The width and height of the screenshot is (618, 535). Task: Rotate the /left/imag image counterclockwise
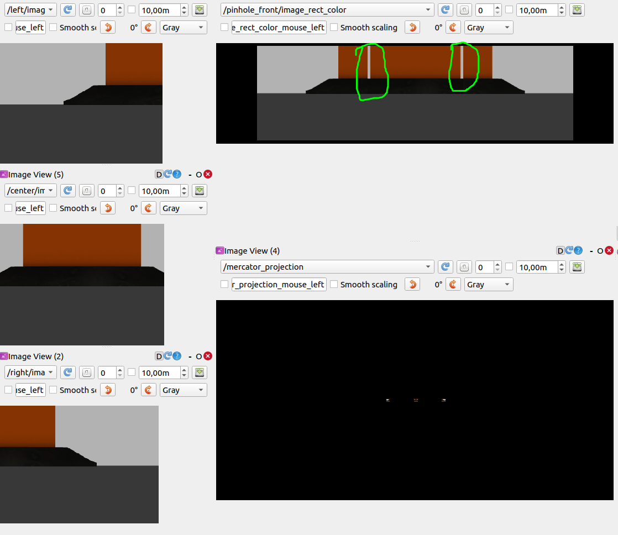(x=107, y=27)
